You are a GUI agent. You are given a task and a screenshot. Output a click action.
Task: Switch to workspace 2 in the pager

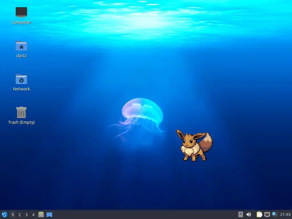click(x=20, y=215)
